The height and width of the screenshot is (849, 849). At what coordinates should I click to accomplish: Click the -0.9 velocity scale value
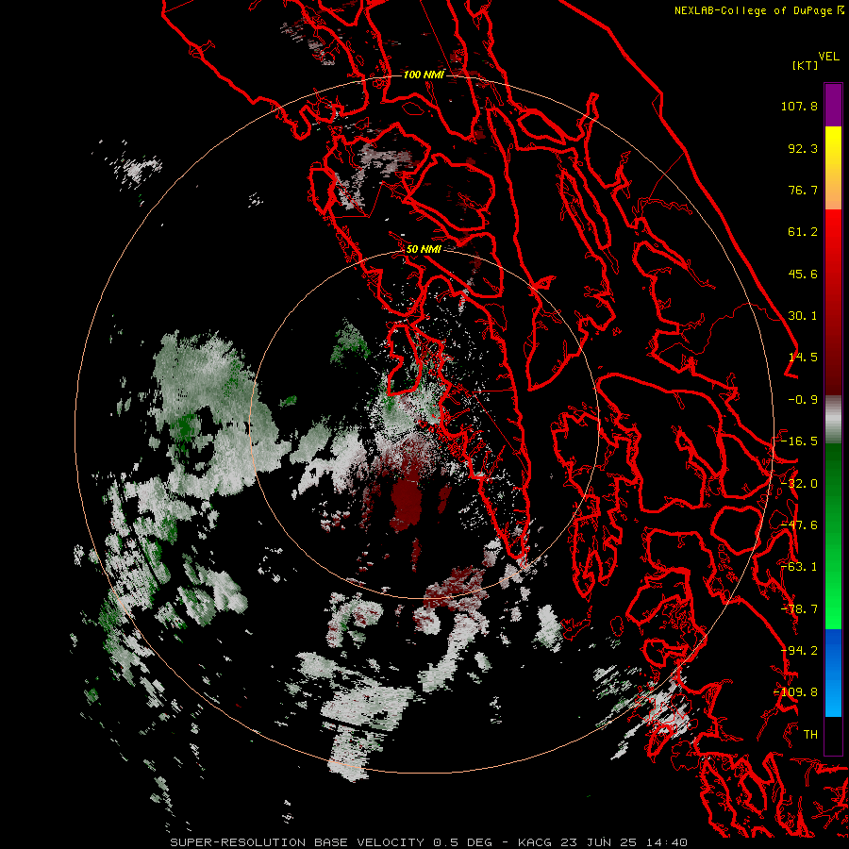coord(803,400)
